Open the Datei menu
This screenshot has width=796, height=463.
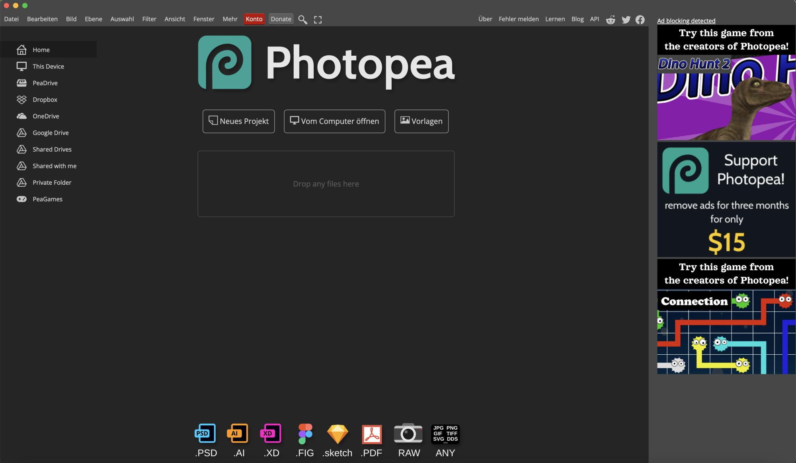pyautogui.click(x=12, y=19)
